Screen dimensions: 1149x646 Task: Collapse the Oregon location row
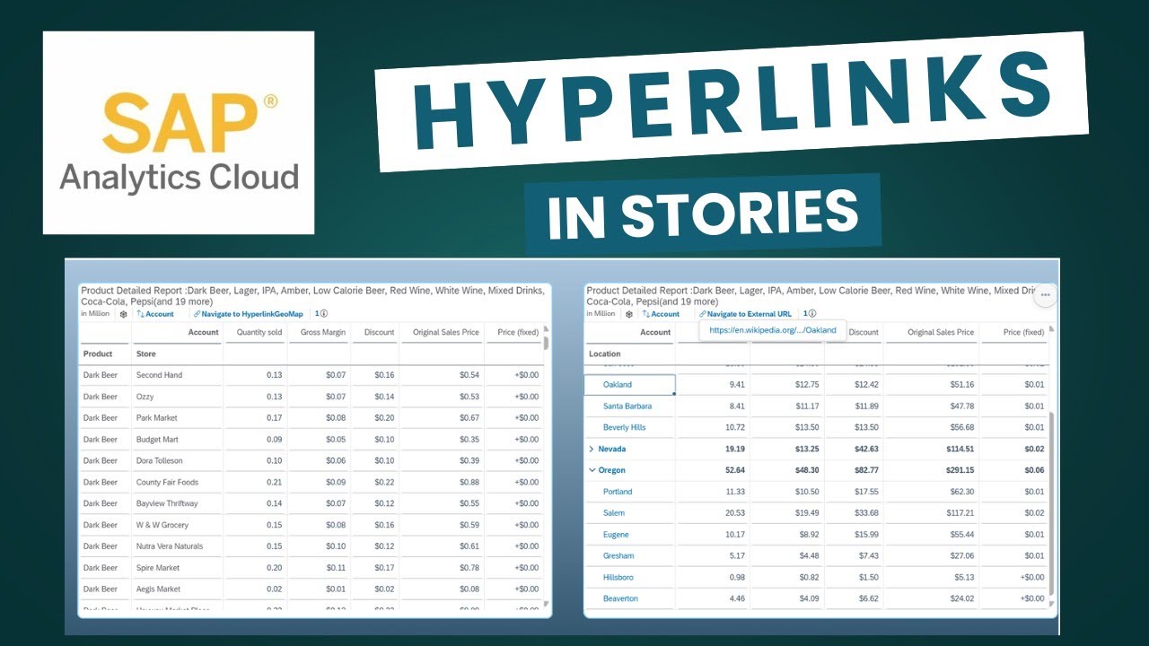(x=592, y=470)
